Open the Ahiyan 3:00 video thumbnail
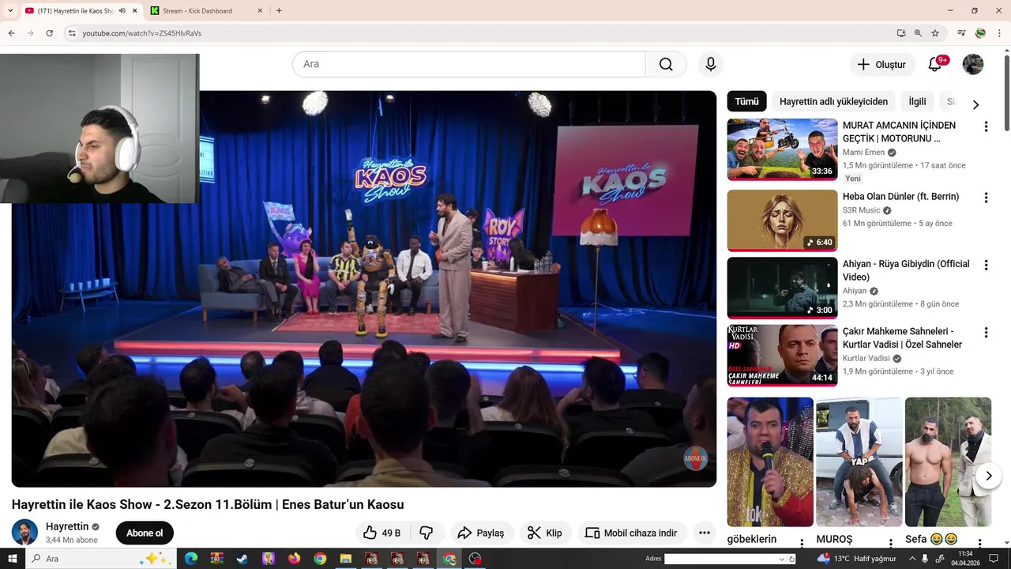Image resolution: width=1011 pixels, height=569 pixels. [x=782, y=288]
